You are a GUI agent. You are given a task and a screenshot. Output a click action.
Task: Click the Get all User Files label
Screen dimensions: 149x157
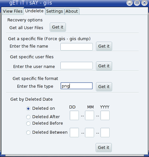26,28
